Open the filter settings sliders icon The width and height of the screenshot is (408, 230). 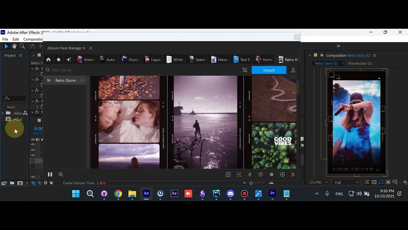[x=245, y=70]
